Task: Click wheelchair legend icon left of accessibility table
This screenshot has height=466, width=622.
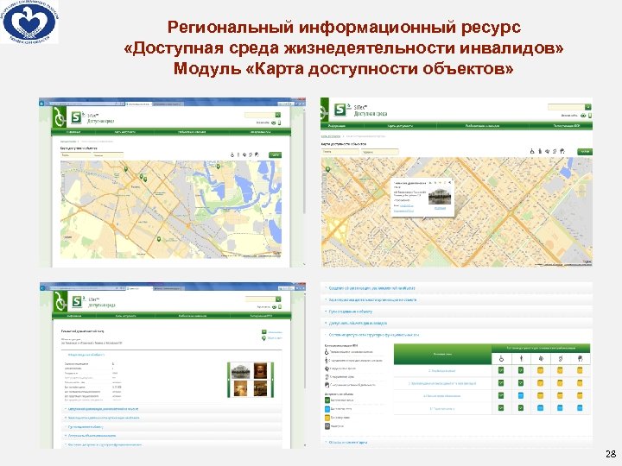Action: click(327, 352)
